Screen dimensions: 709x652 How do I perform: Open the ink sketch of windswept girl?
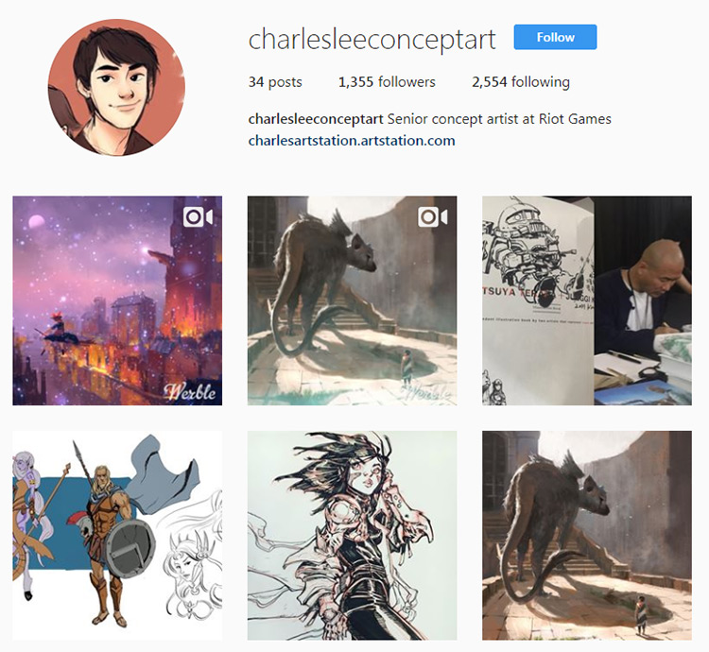(x=352, y=536)
